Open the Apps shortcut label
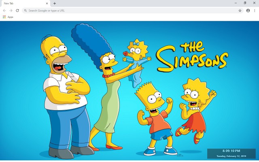 (x=10, y=17)
